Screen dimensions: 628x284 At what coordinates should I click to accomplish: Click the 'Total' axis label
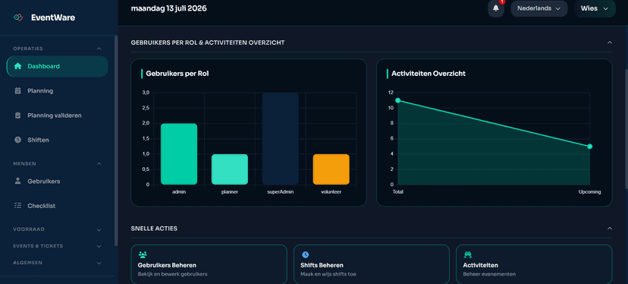point(397,192)
